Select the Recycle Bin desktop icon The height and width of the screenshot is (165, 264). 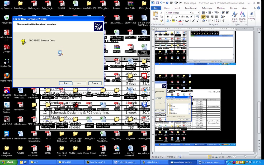tap(7, 18)
